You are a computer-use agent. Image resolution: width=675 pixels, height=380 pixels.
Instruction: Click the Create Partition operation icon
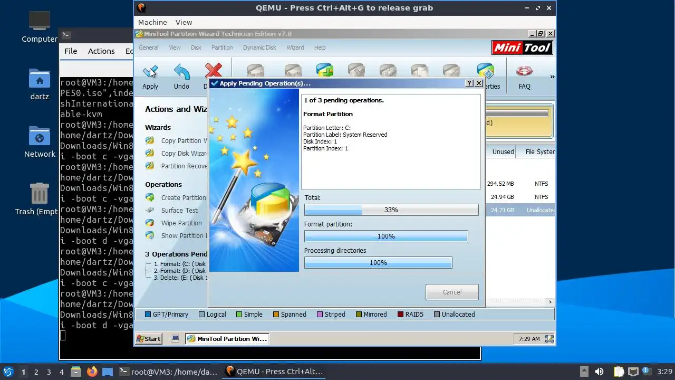point(150,197)
